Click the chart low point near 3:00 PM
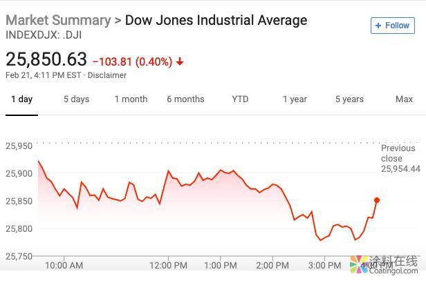The width and height of the screenshot is (426, 283). coord(320,240)
